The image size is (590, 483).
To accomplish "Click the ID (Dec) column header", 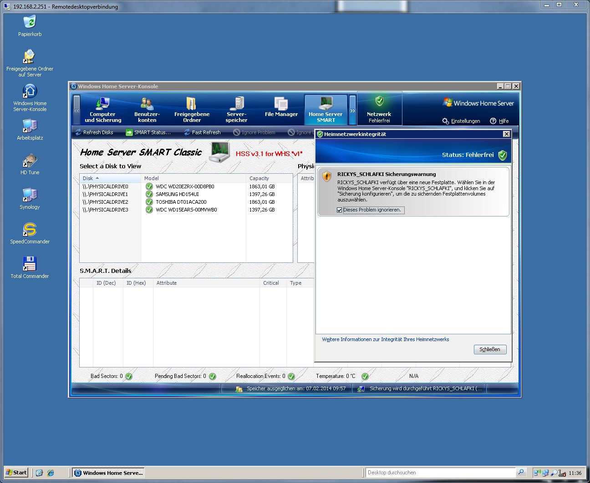I will [108, 283].
